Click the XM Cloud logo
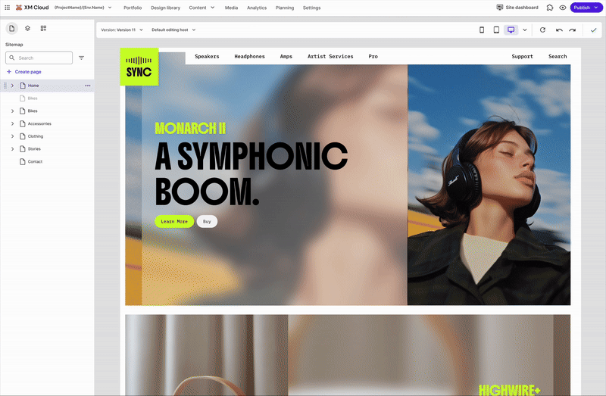 [x=32, y=8]
